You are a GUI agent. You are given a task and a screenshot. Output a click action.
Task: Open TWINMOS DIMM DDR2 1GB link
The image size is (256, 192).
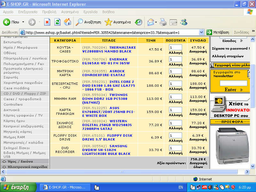(105, 99)
